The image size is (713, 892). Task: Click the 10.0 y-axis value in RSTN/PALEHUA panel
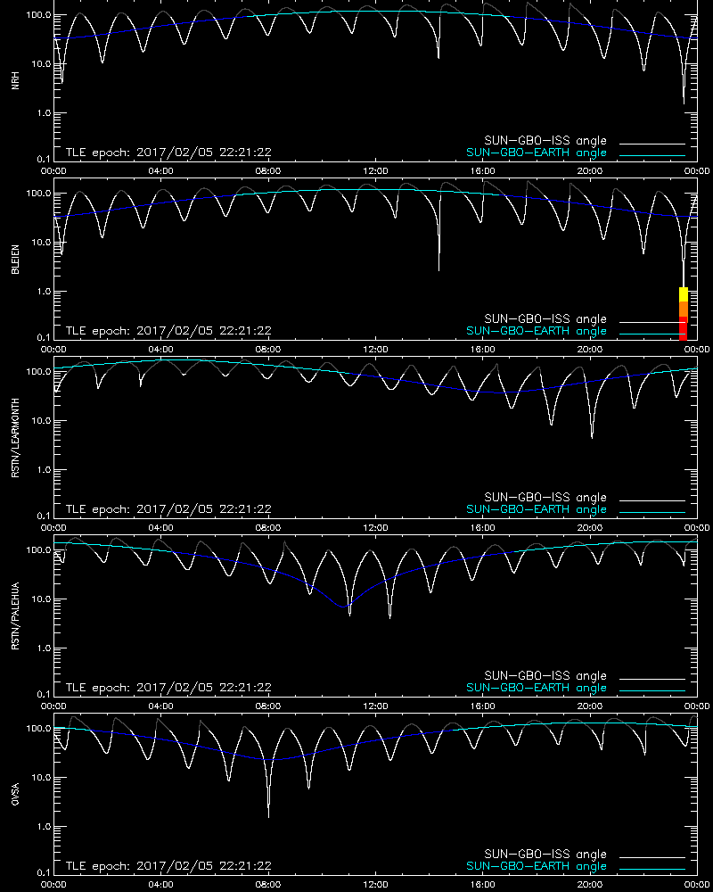click(x=41, y=599)
